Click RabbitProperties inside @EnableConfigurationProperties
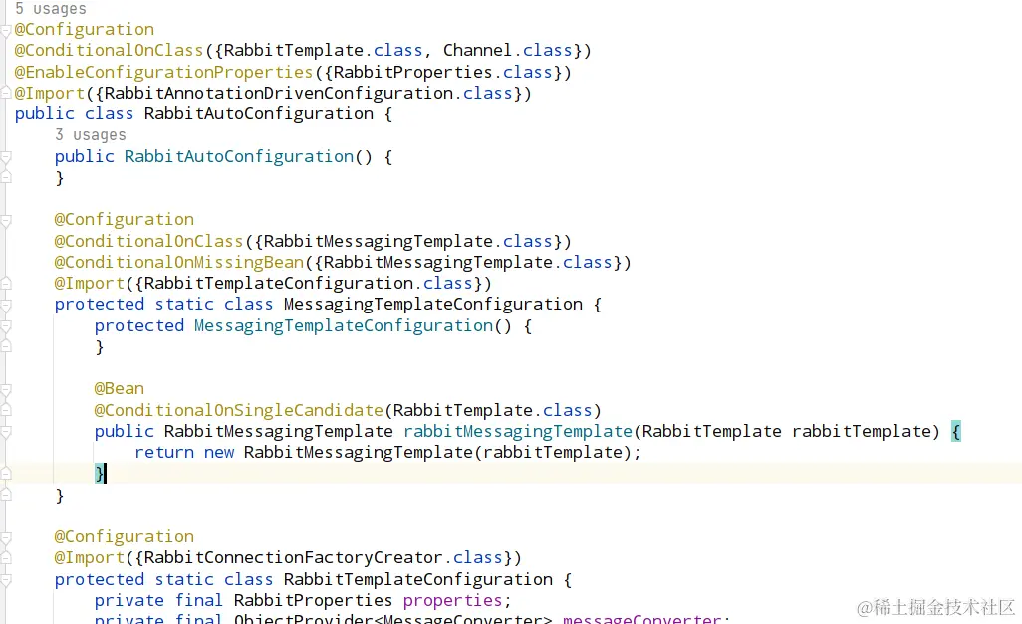Image resolution: width=1022 pixels, height=624 pixels. 412,72
